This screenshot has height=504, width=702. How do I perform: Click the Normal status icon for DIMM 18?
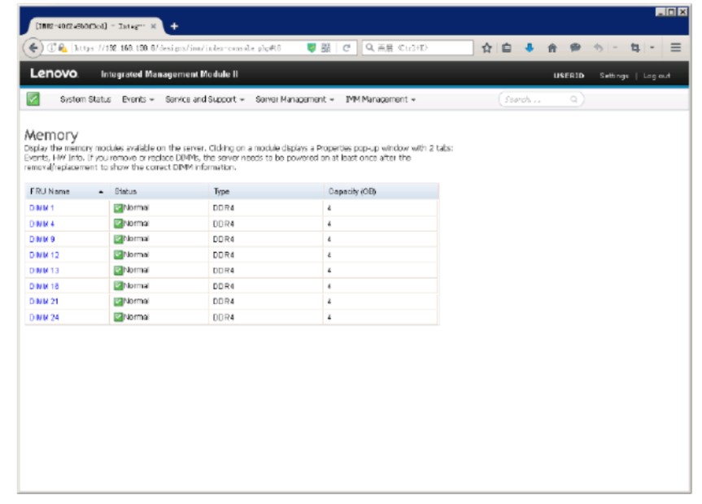(118, 286)
